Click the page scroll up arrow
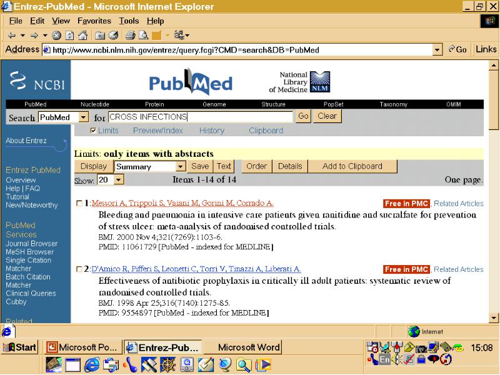This screenshot has height=375, width=500. click(x=494, y=66)
